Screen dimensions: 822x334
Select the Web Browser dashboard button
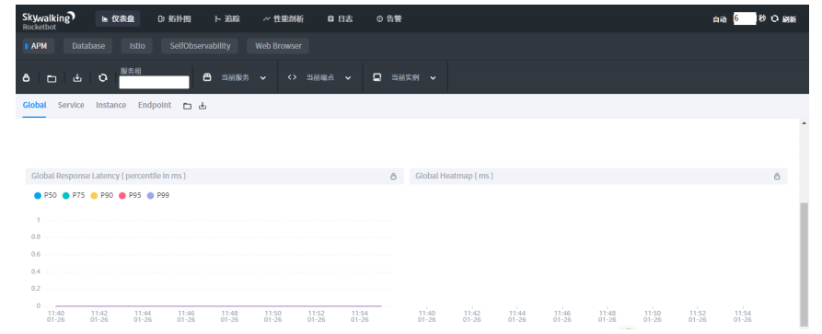[x=278, y=46]
